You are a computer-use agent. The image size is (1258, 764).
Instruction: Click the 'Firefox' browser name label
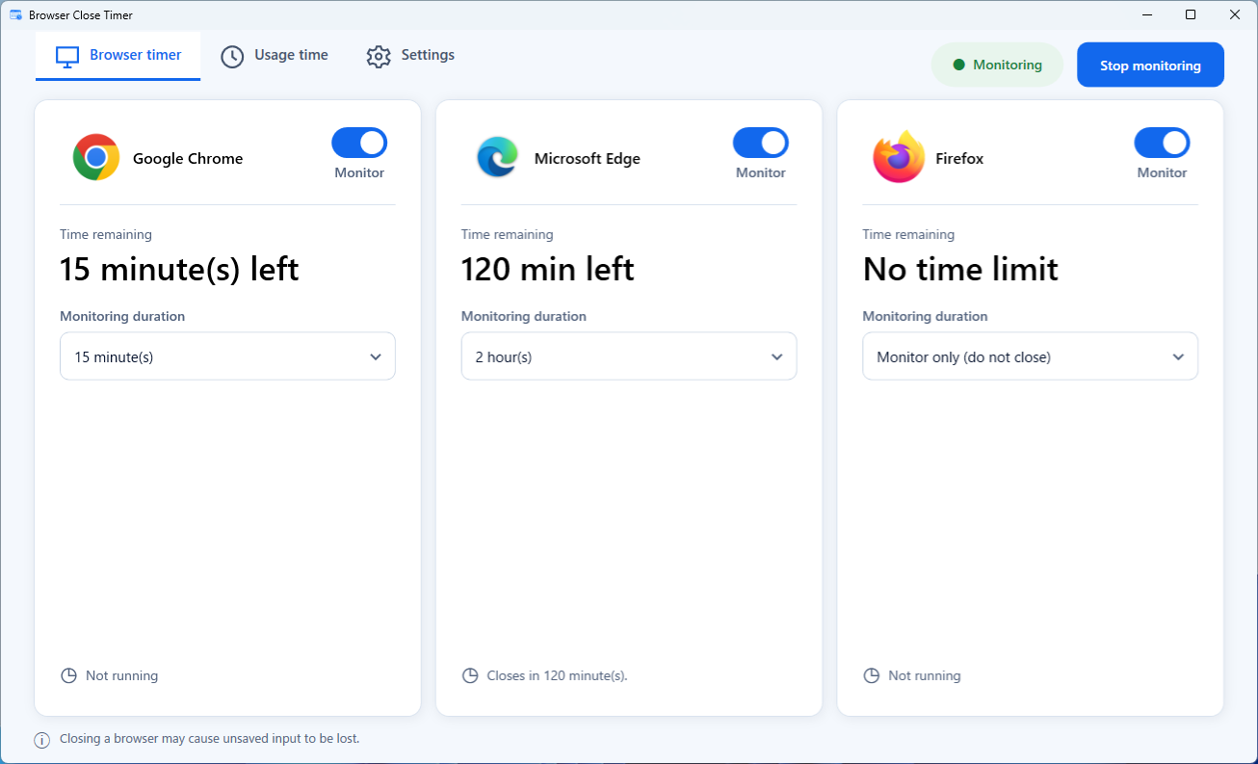[x=959, y=159]
